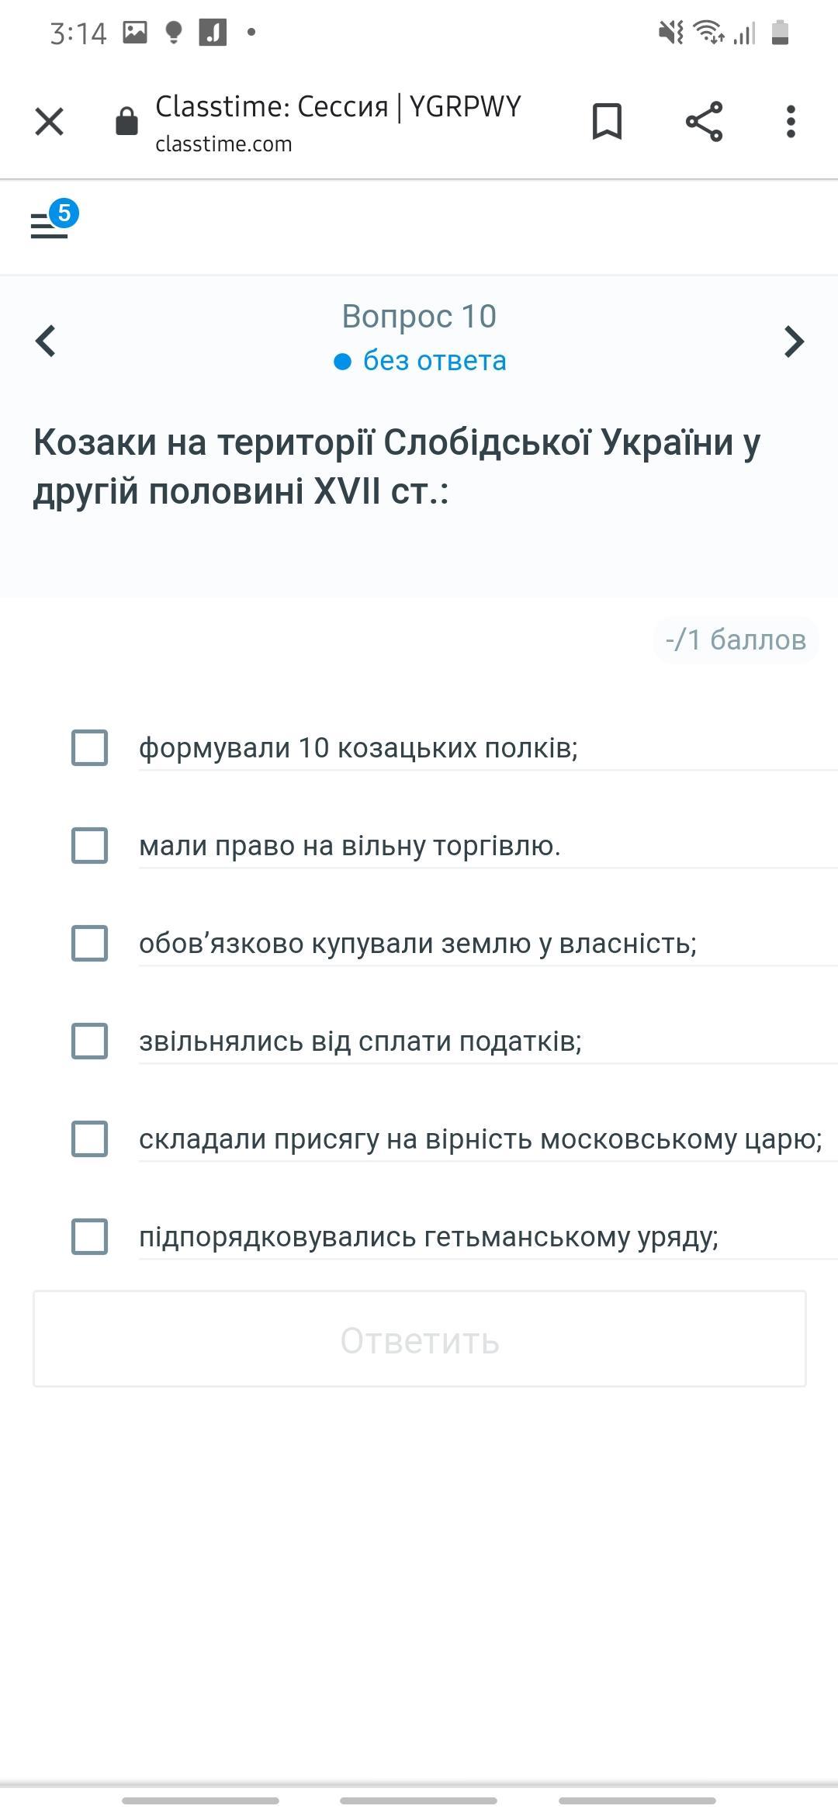Check 'обов'язково купували землю у власність' option
Viewport: 838px width, 1816px height.
pyautogui.click(x=90, y=943)
